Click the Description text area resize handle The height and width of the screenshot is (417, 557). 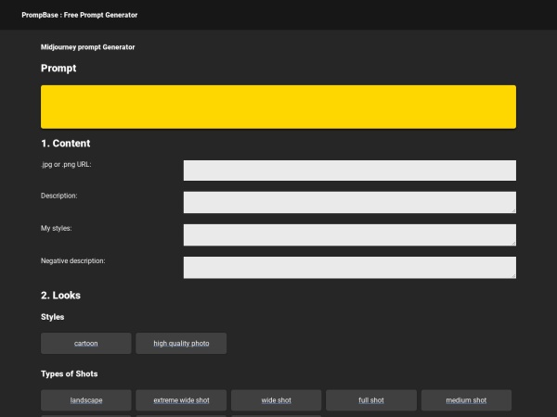point(512,209)
